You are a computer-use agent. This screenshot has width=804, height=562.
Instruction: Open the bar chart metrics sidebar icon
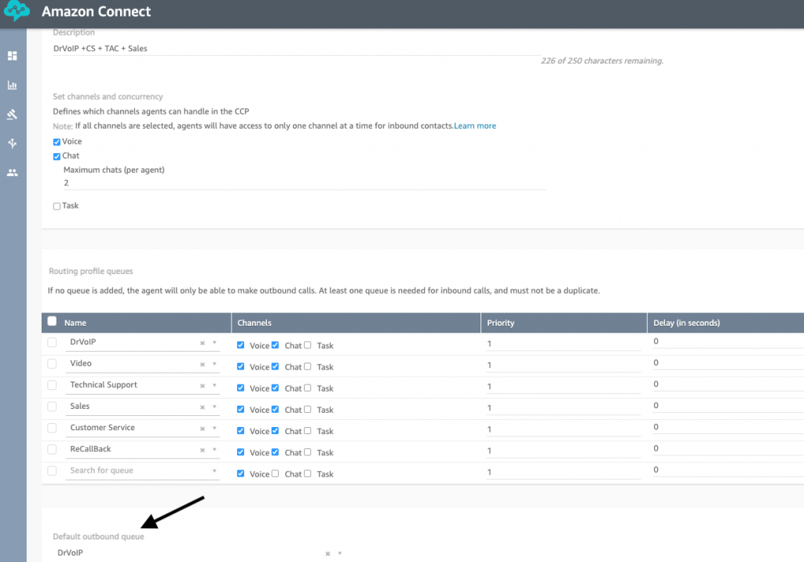click(13, 85)
